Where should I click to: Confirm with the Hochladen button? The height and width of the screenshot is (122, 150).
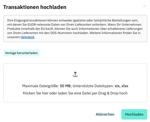point(134,114)
